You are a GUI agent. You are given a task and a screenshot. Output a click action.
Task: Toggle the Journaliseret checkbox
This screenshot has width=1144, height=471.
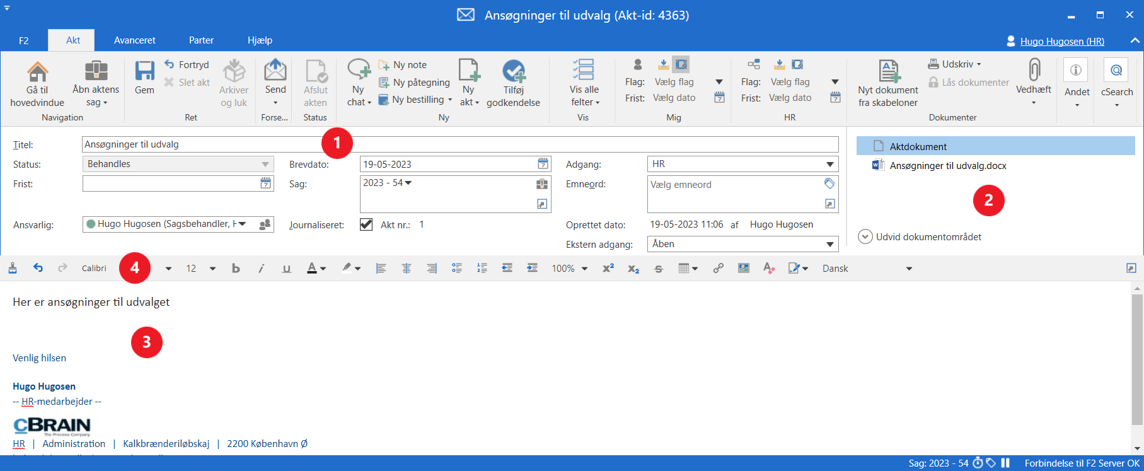click(x=366, y=224)
